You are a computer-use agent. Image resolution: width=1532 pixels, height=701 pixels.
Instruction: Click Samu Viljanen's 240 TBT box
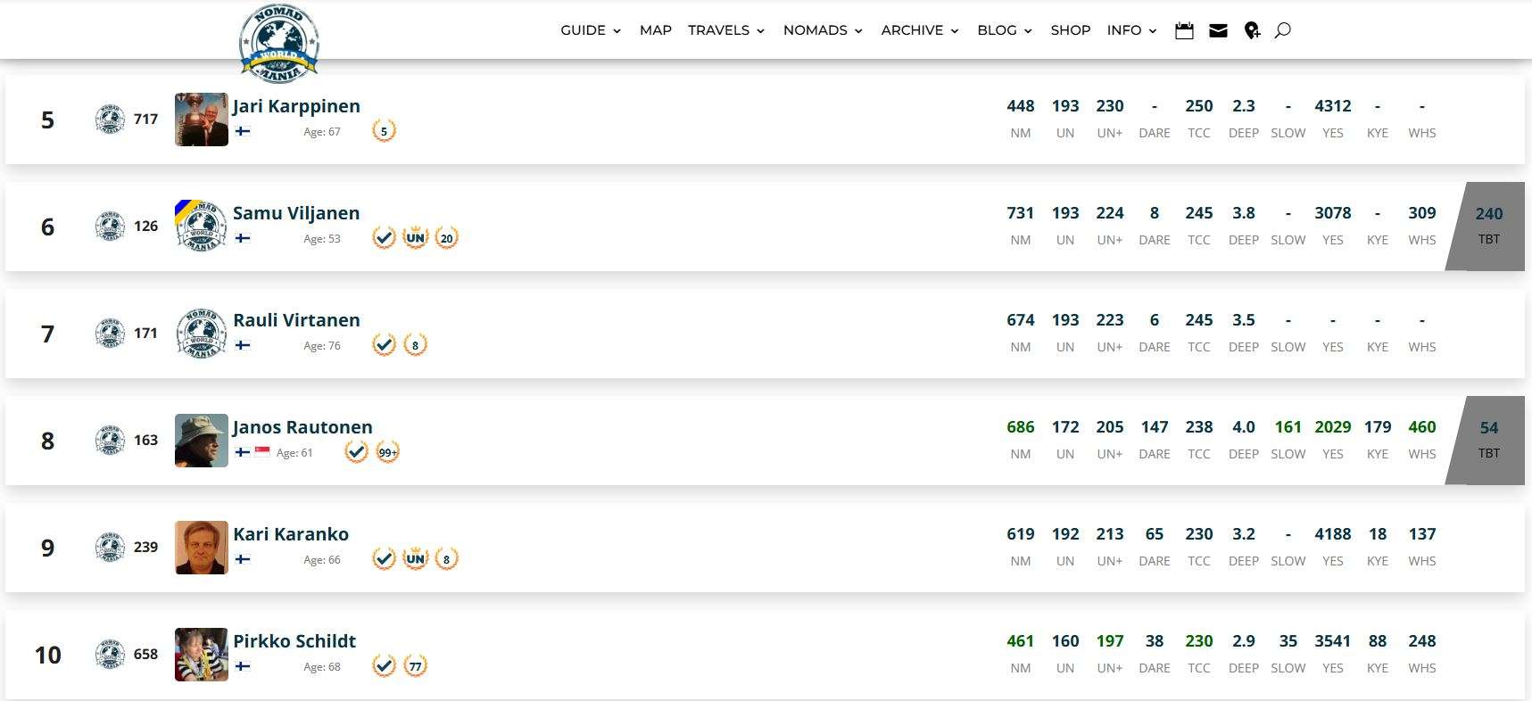[1487, 226]
